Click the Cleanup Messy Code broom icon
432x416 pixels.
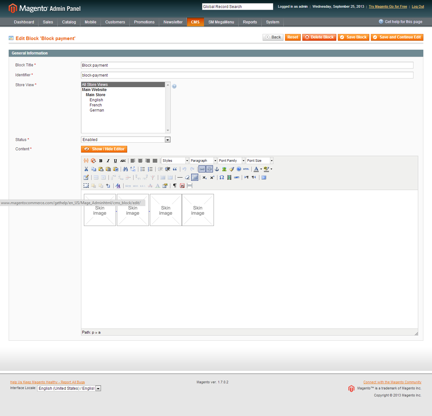click(x=232, y=169)
